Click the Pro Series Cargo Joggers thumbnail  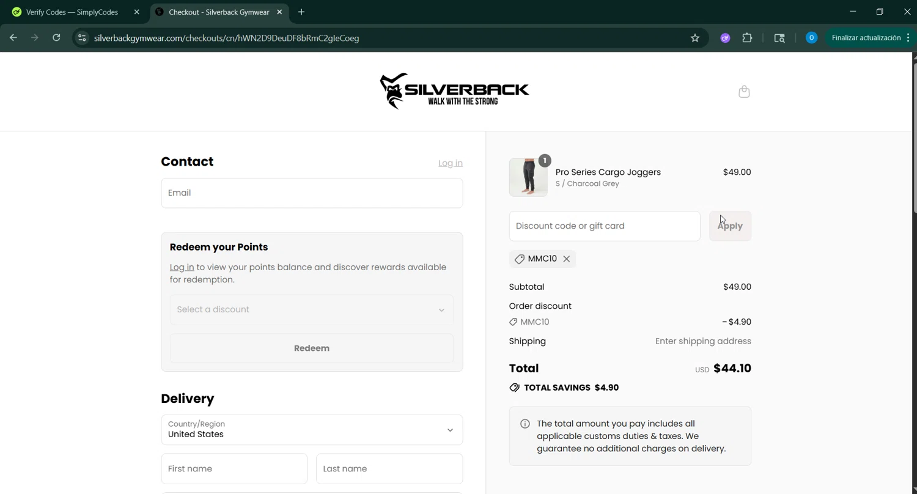pyautogui.click(x=528, y=177)
